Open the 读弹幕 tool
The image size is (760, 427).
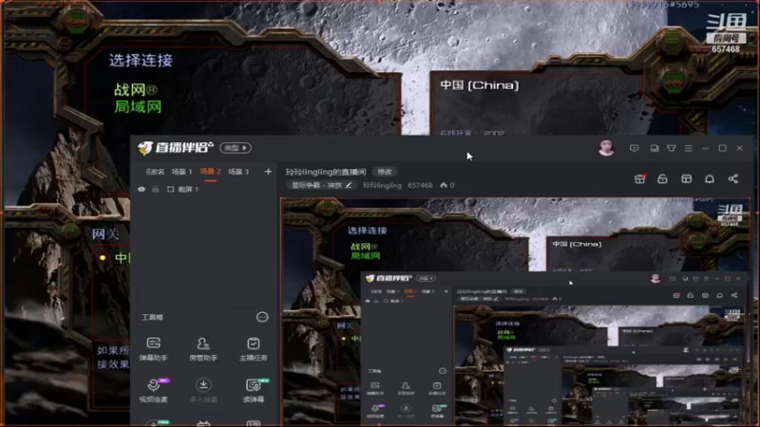pos(254,390)
